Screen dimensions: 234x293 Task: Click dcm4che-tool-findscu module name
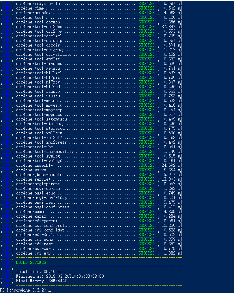point(39,64)
